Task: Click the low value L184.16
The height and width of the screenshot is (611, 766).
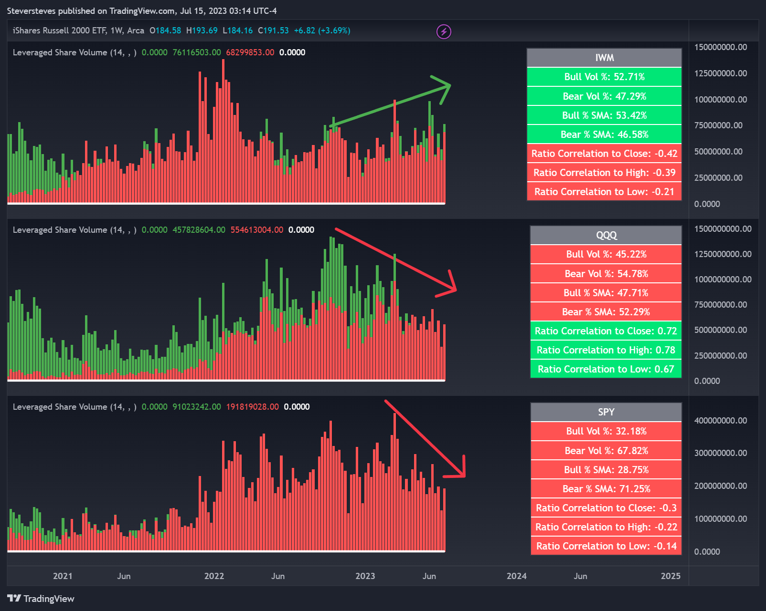Action: [238, 31]
